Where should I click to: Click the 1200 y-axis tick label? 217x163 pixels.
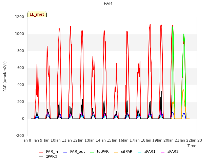(x=20, y=17)
